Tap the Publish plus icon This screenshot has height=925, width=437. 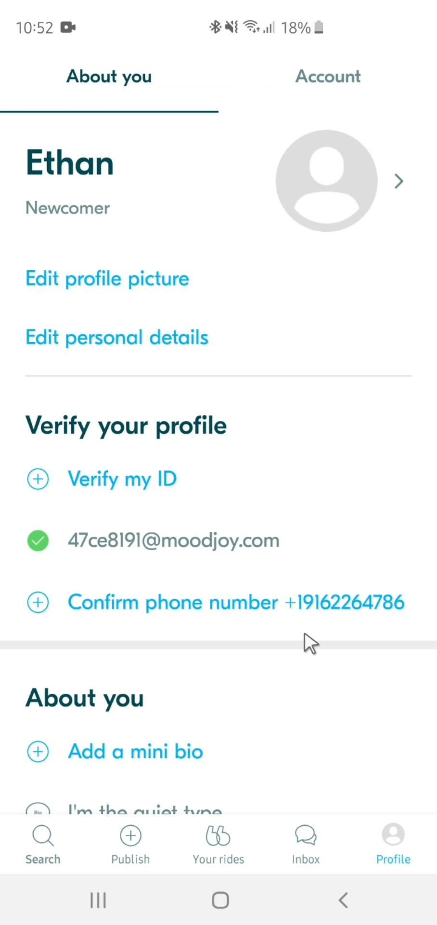130,836
